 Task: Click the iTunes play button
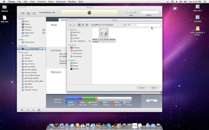coord(28,12)
